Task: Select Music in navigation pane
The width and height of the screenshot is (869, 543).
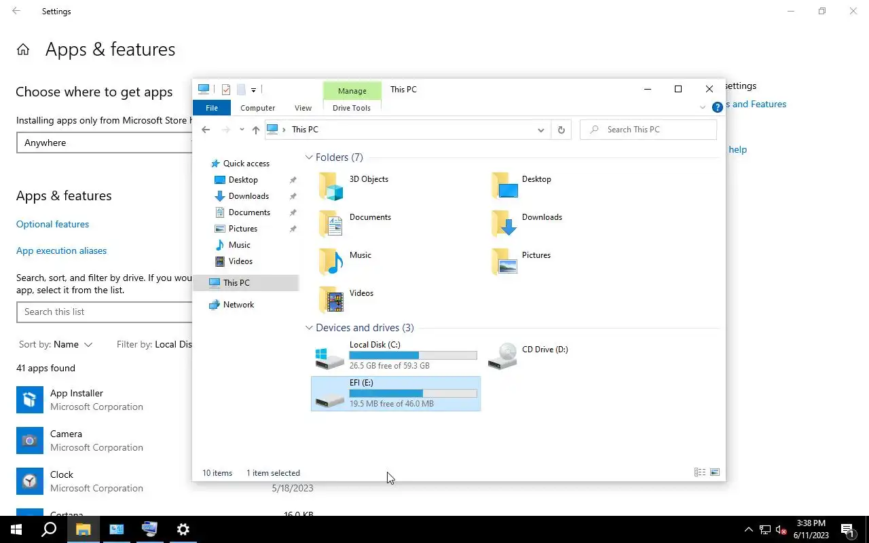Action: (x=239, y=245)
